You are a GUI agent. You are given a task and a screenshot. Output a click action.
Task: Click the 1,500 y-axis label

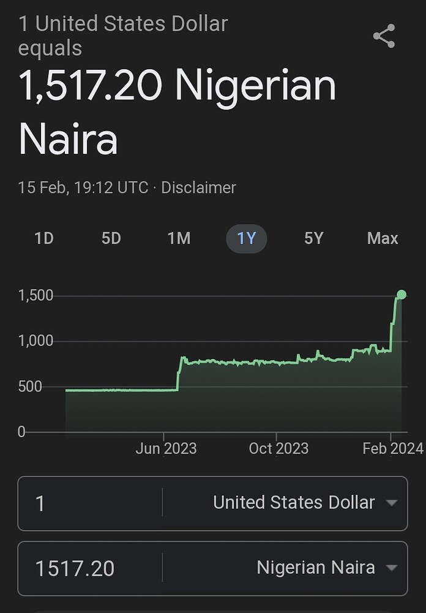(x=36, y=295)
